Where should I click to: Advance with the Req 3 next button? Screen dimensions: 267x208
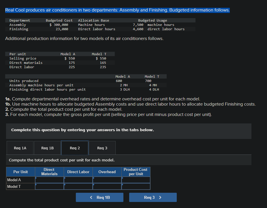[153, 197]
